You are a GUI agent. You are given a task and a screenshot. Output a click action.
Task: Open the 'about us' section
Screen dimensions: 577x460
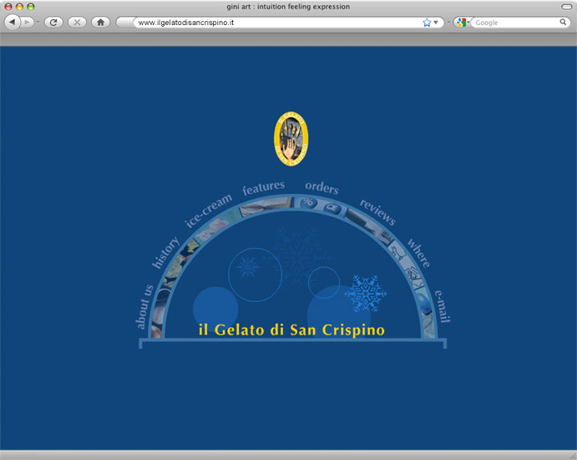[x=144, y=306]
